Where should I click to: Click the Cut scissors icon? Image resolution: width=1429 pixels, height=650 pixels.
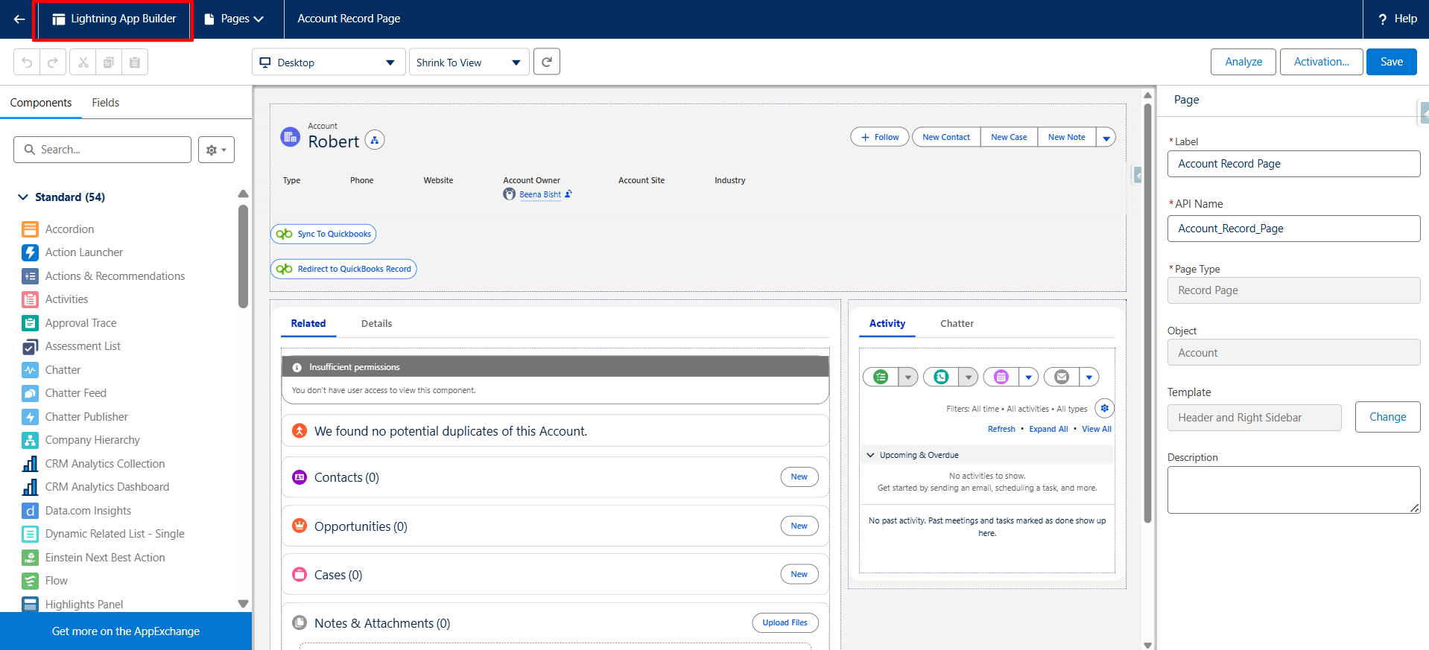83,63
